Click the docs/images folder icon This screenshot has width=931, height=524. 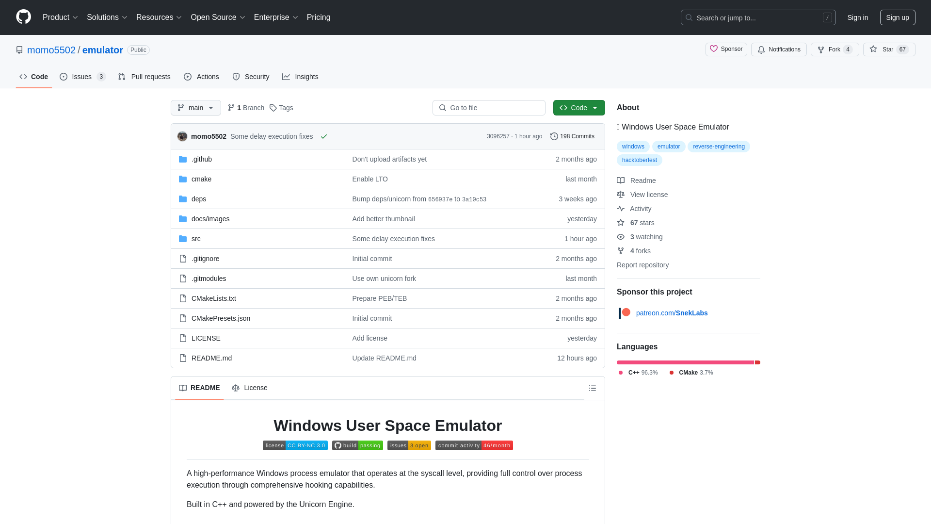coord(183,219)
